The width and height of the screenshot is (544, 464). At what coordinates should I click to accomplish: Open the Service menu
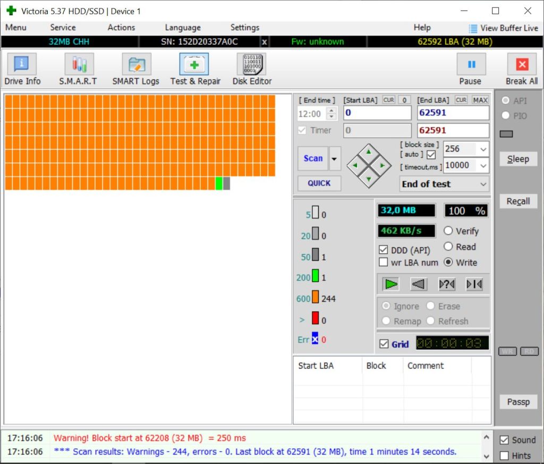pyautogui.click(x=63, y=28)
